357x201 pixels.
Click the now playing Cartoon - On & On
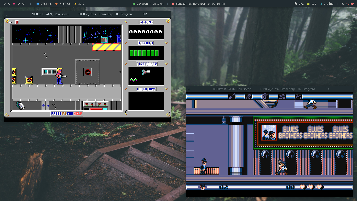pos(148,4)
